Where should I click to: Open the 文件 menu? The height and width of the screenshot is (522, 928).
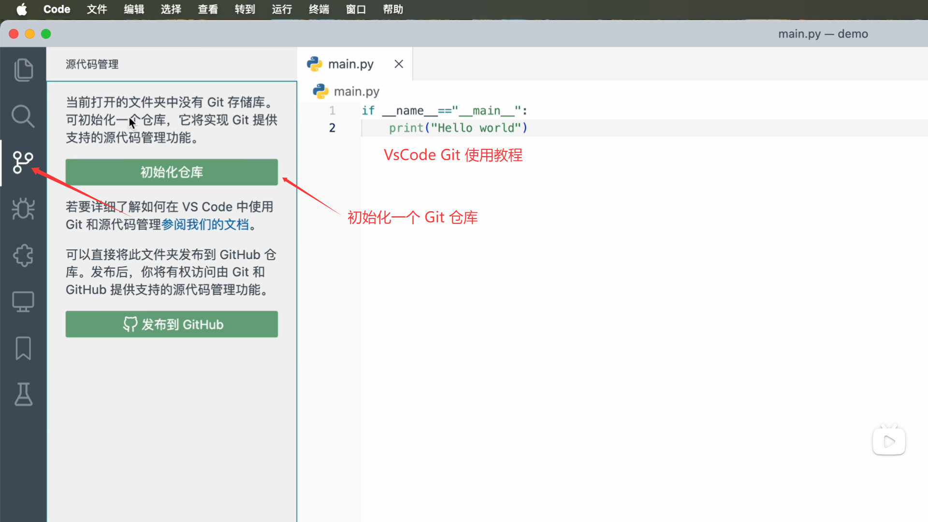pyautogui.click(x=97, y=9)
